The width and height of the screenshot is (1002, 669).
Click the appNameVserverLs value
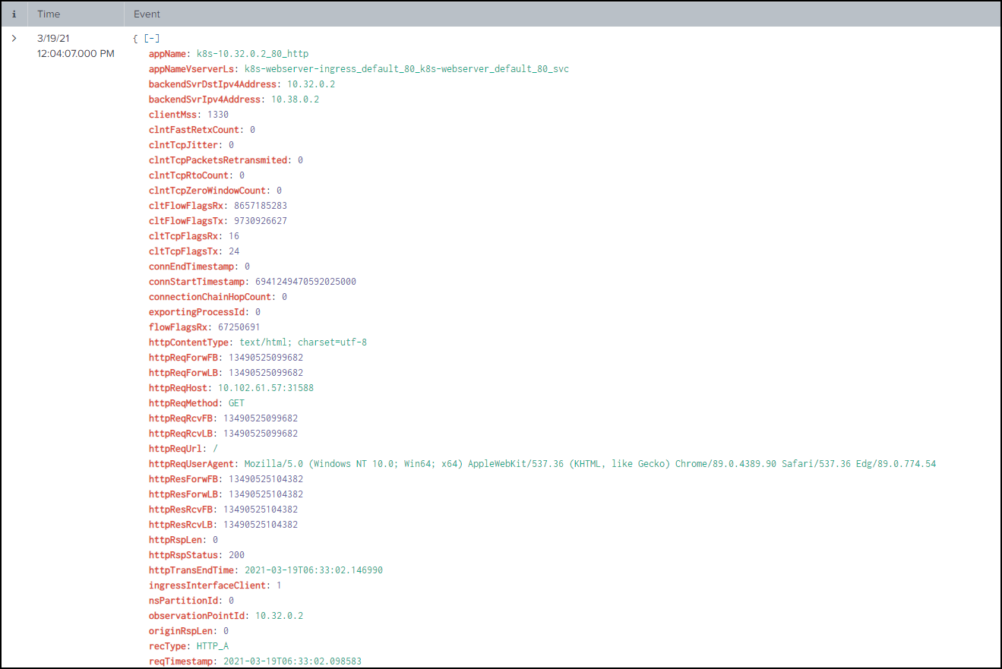pos(406,69)
